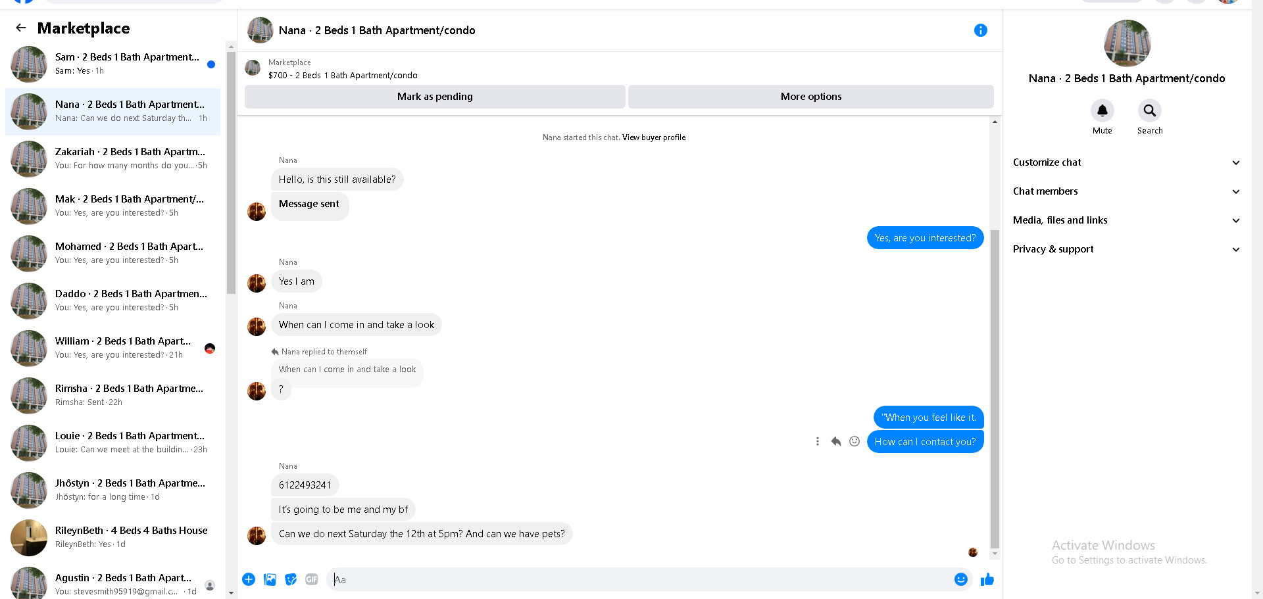The width and height of the screenshot is (1263, 599).
Task: Go back with the Marketplace arrow
Action: (x=21, y=28)
